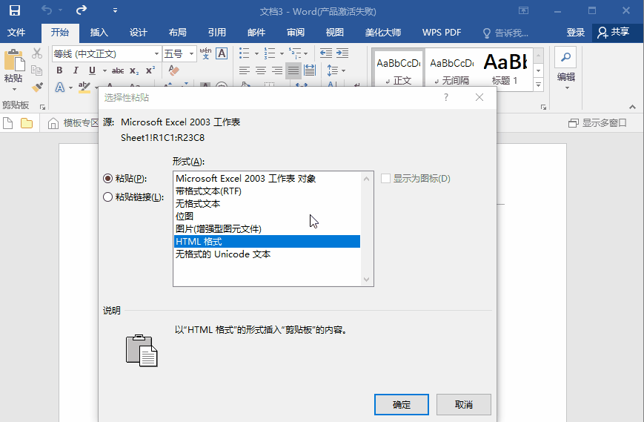Expand the styles gallery more arrow
This screenshot has width=644, height=422.
click(539, 85)
